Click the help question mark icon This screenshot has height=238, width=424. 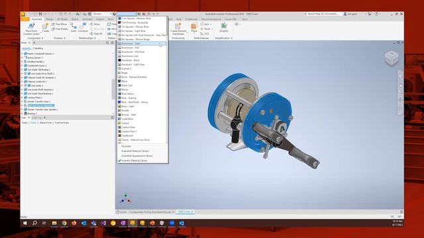[x=377, y=14]
